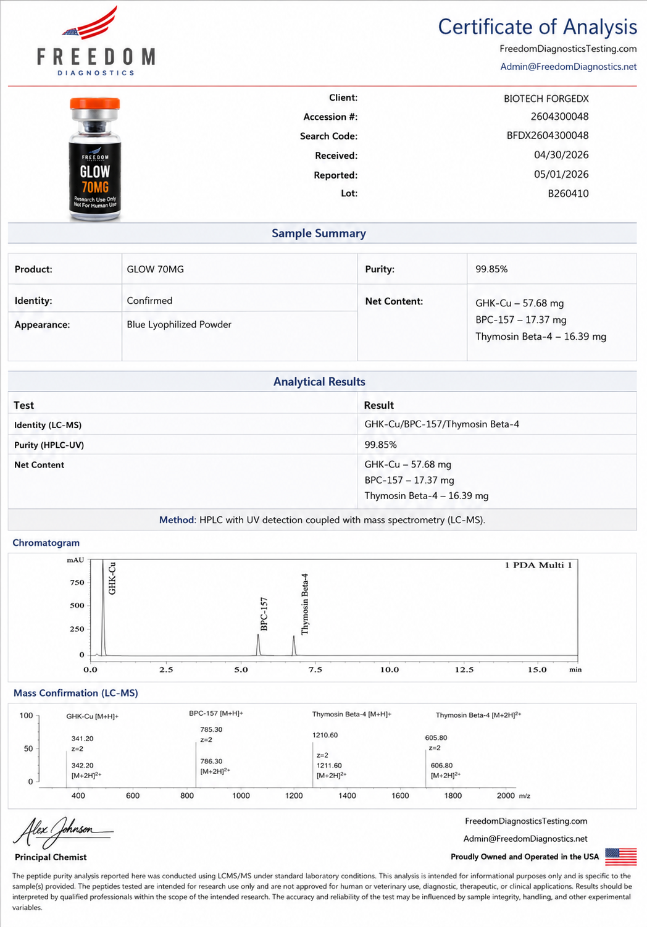The image size is (647, 927).
Task: Click the Confirmed identity value
Action: click(149, 301)
